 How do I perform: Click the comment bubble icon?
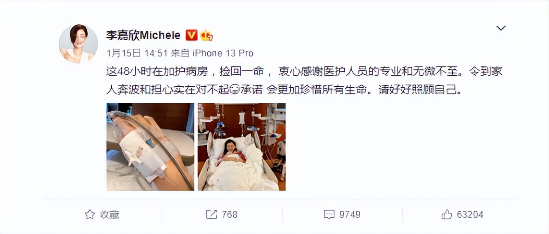329,214
